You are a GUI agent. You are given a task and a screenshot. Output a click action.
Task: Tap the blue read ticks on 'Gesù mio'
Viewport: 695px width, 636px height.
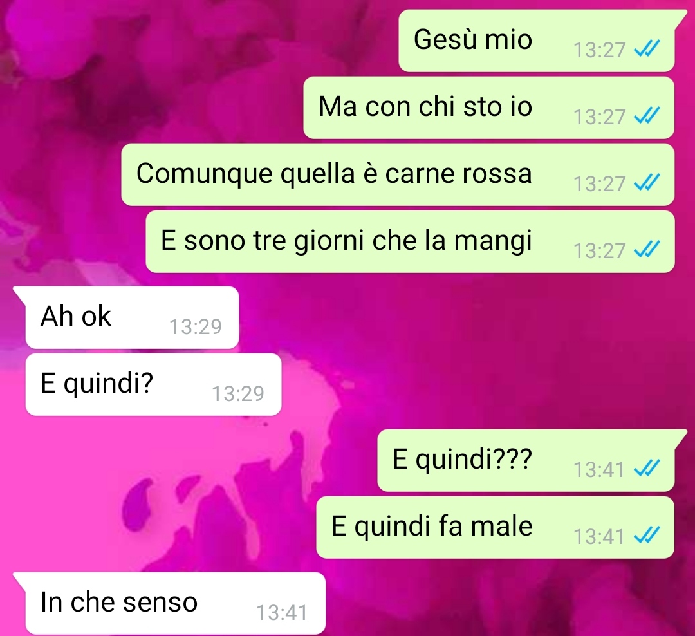647,48
